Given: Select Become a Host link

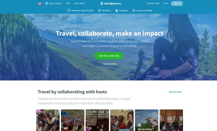Looking at the screenshot, I should coord(153,3).
